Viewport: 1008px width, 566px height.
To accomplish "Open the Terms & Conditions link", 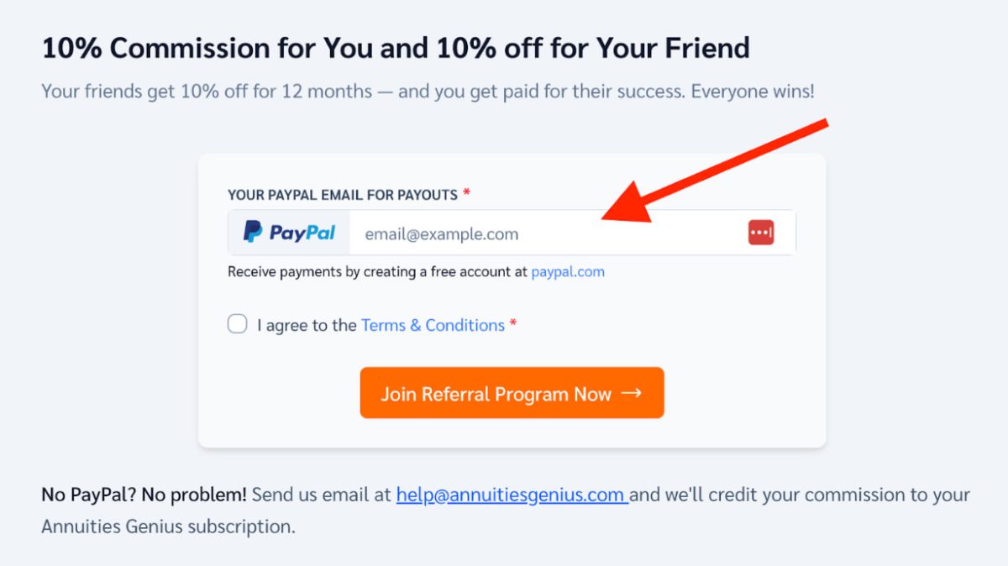I will click(433, 325).
